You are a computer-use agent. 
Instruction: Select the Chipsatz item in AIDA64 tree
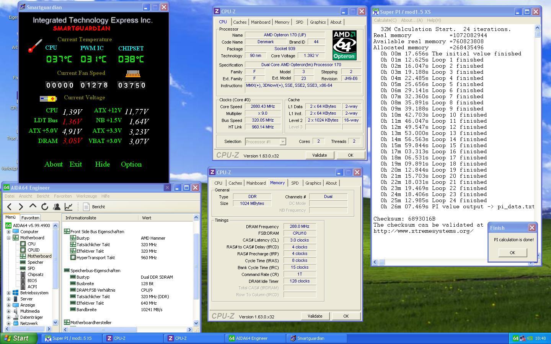35,274
